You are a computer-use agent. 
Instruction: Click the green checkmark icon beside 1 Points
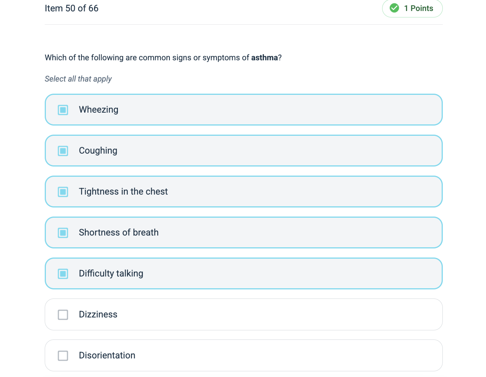[x=394, y=8]
